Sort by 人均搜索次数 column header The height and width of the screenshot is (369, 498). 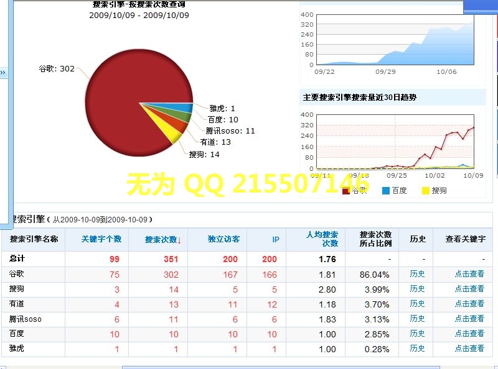pos(322,239)
